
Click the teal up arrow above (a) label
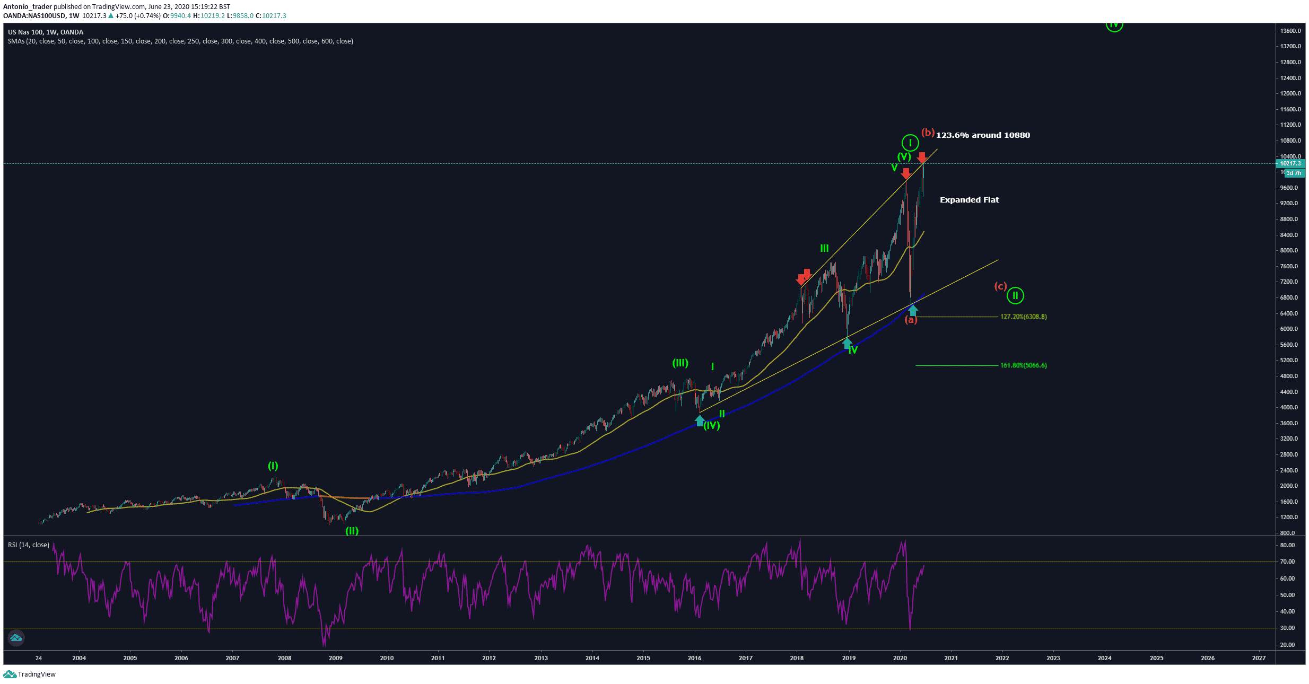point(913,310)
